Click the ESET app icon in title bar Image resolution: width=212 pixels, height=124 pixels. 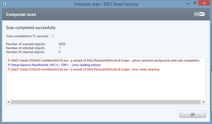tap(5, 4)
